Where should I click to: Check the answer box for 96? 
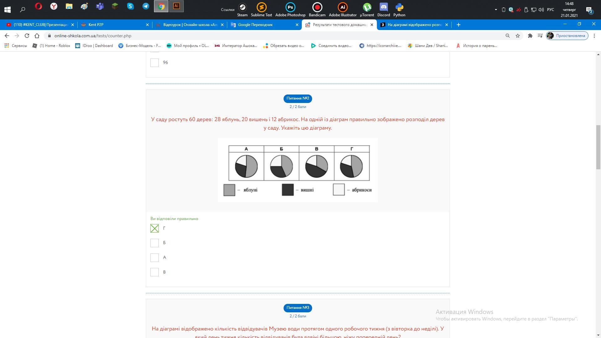(x=154, y=63)
